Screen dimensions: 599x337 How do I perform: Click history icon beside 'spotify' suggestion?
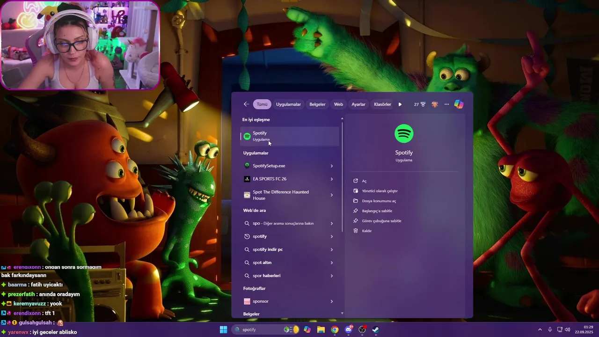coord(247,236)
